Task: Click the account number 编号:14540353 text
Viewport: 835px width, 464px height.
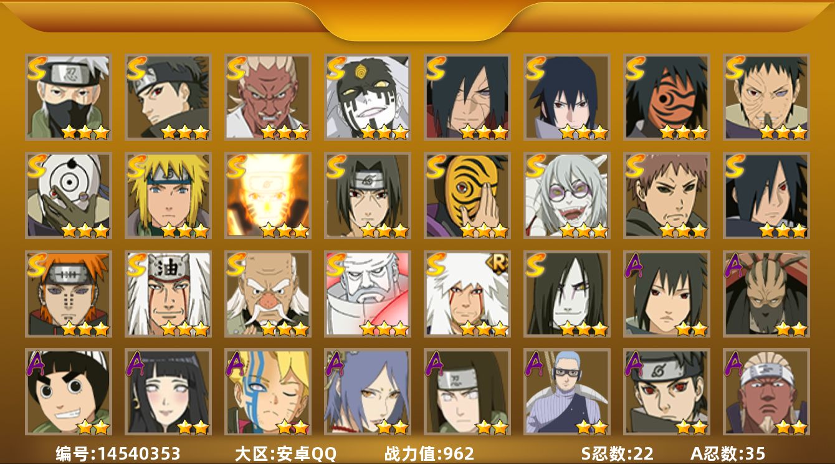Action: tap(118, 453)
